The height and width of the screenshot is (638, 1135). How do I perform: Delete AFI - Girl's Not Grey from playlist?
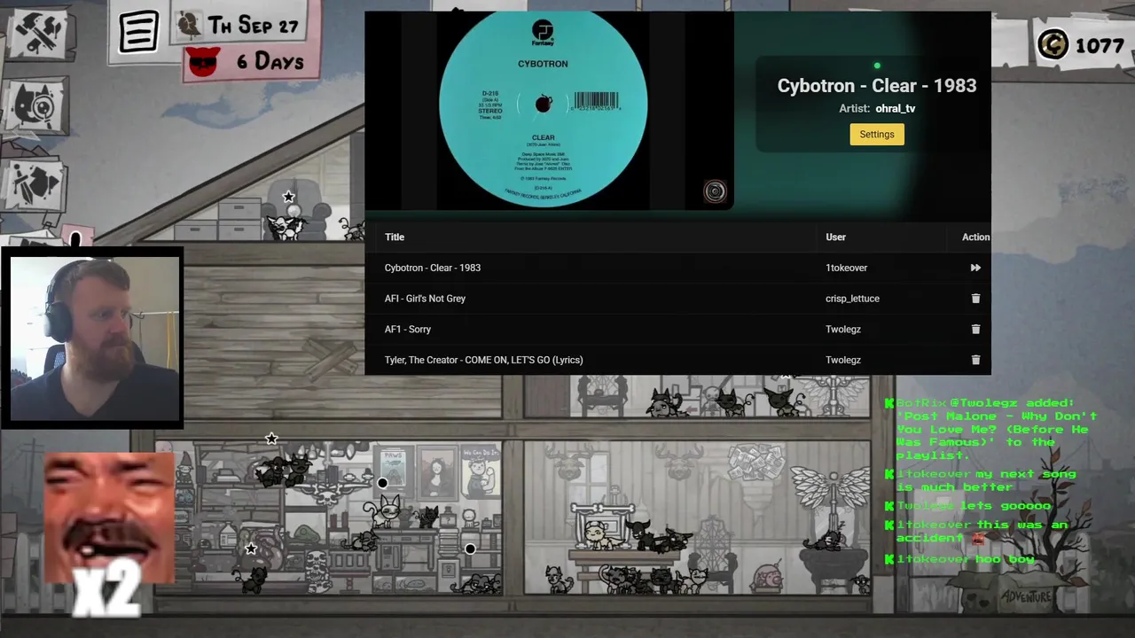[975, 299]
